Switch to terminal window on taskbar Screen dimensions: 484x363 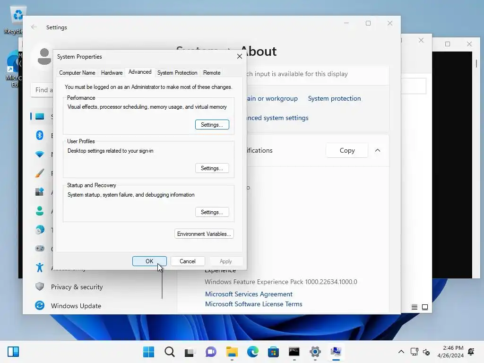point(294,352)
